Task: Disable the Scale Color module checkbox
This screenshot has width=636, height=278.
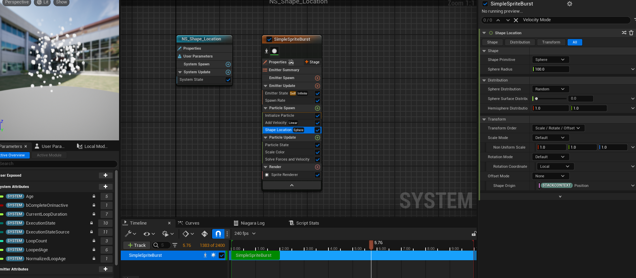Action: [317, 152]
